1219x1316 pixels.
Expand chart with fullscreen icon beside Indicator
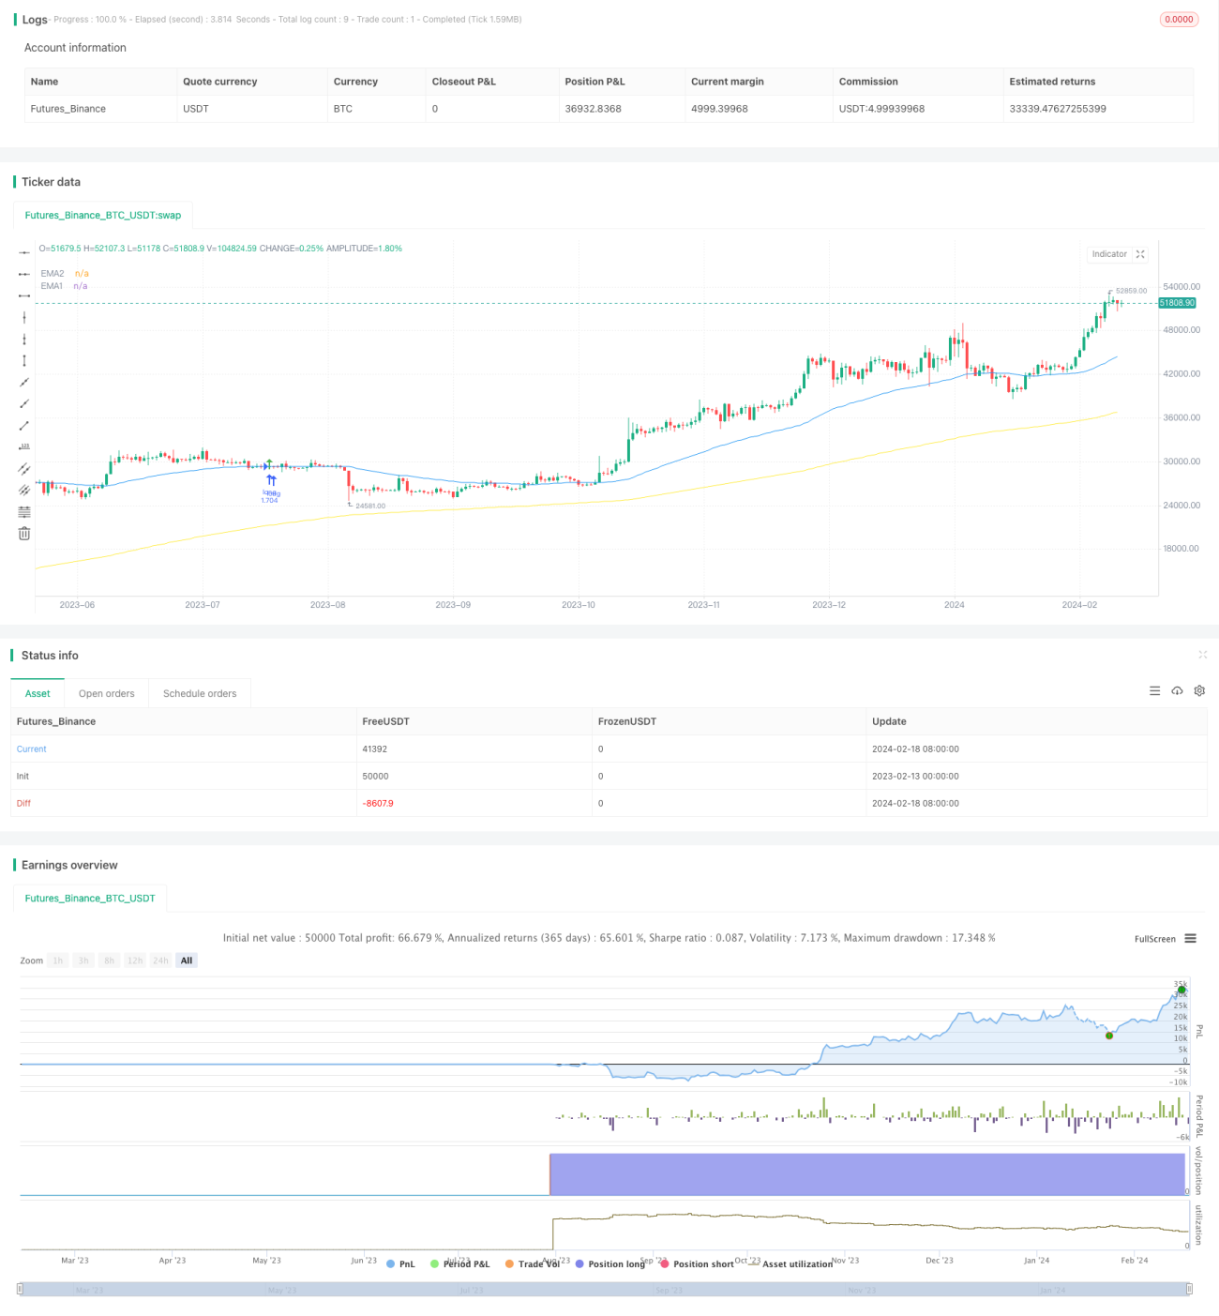coord(1140,254)
